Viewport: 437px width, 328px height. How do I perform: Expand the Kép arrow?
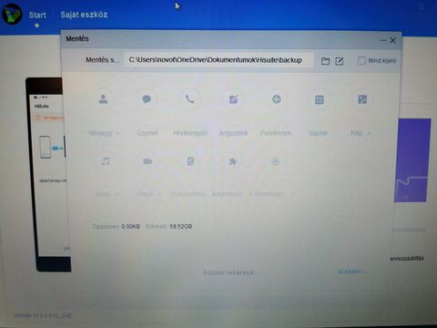pos(369,133)
